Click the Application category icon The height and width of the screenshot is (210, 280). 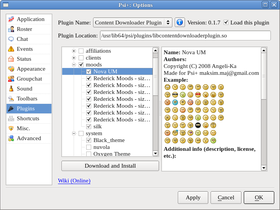(x=11, y=19)
